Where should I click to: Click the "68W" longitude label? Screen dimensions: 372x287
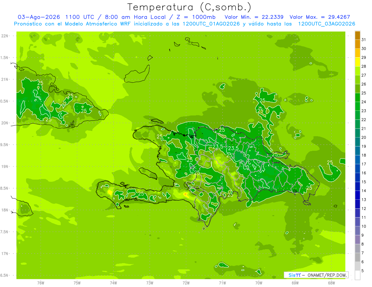(x=331, y=283)
